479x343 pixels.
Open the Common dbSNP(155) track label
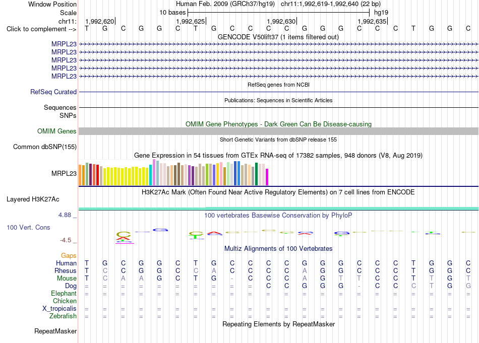(45, 147)
